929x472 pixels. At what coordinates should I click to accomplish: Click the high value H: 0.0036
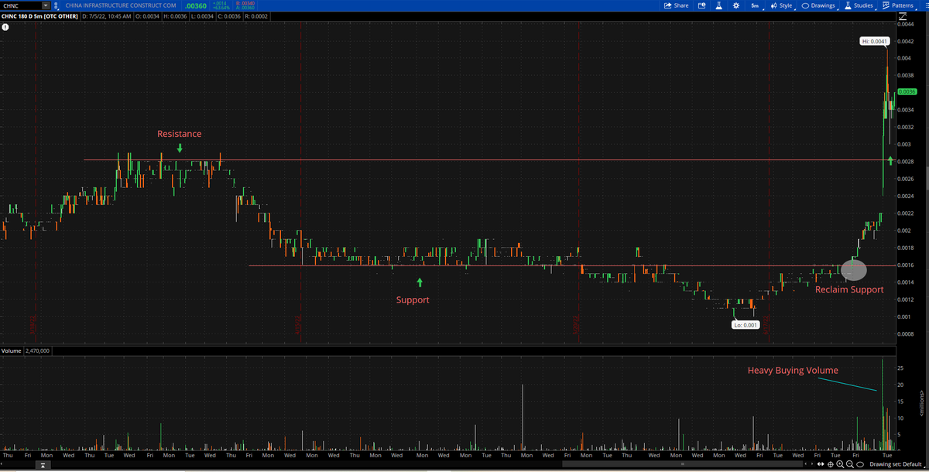coord(177,15)
